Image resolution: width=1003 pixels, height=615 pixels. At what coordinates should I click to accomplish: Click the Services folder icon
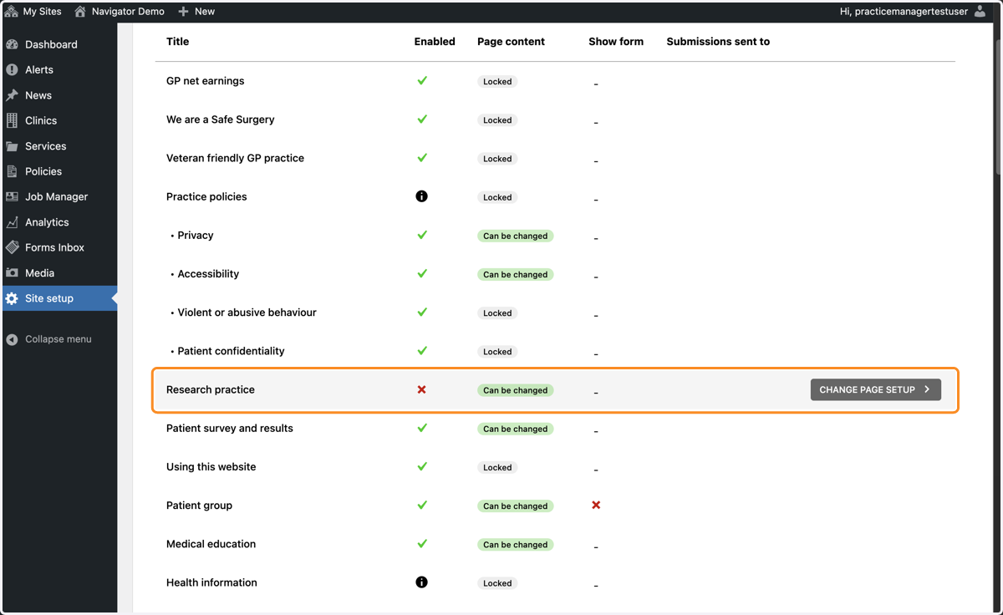pos(12,146)
